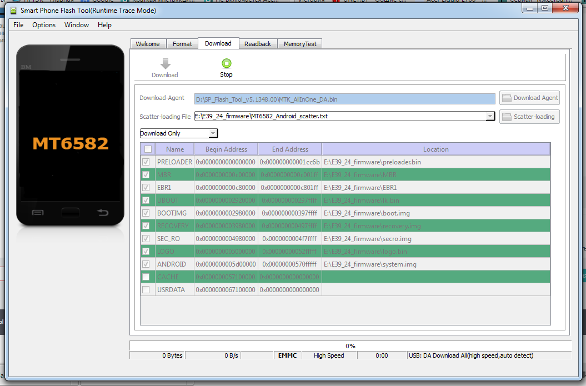This screenshot has height=386, width=586.
Task: Click the MT6582 phone image
Action: pyautogui.click(x=70, y=136)
